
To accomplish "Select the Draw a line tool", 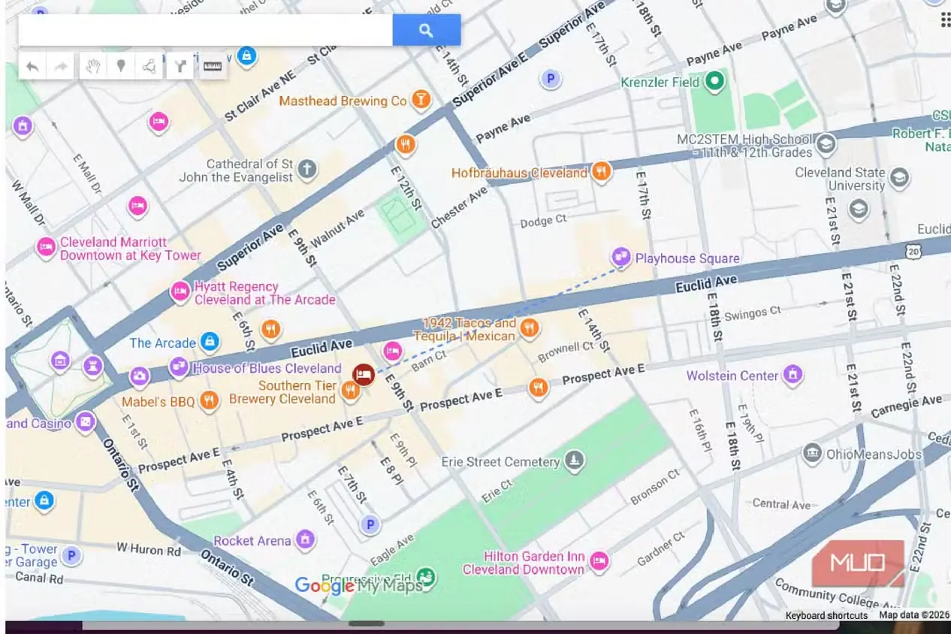I will 149,66.
